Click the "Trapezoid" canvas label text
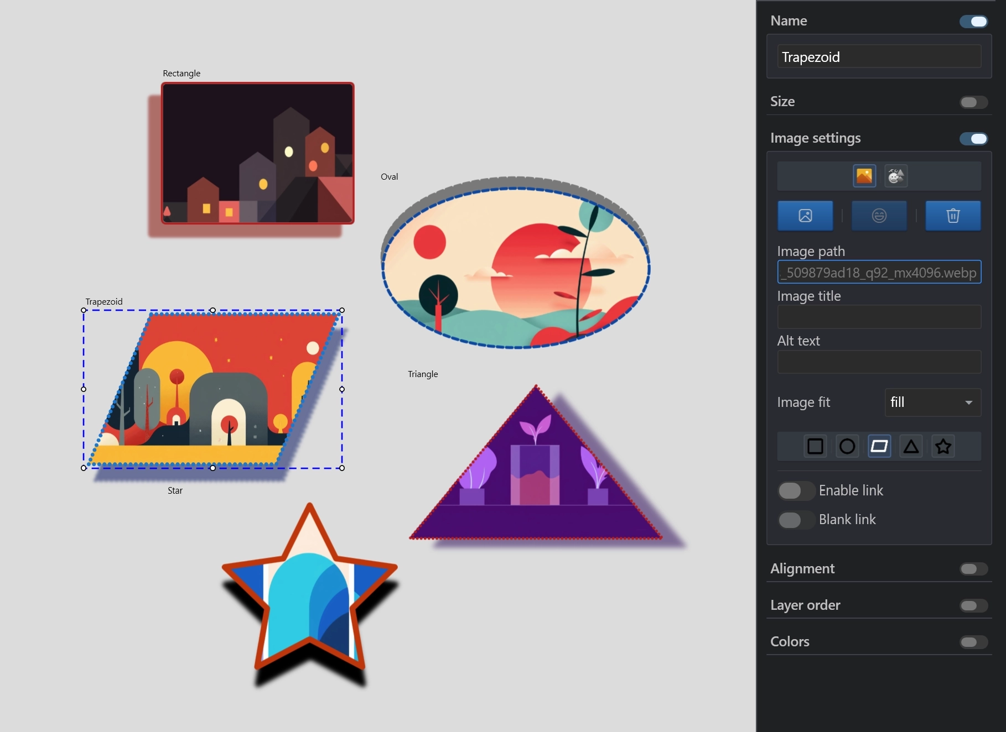This screenshot has width=1006, height=732. (104, 301)
